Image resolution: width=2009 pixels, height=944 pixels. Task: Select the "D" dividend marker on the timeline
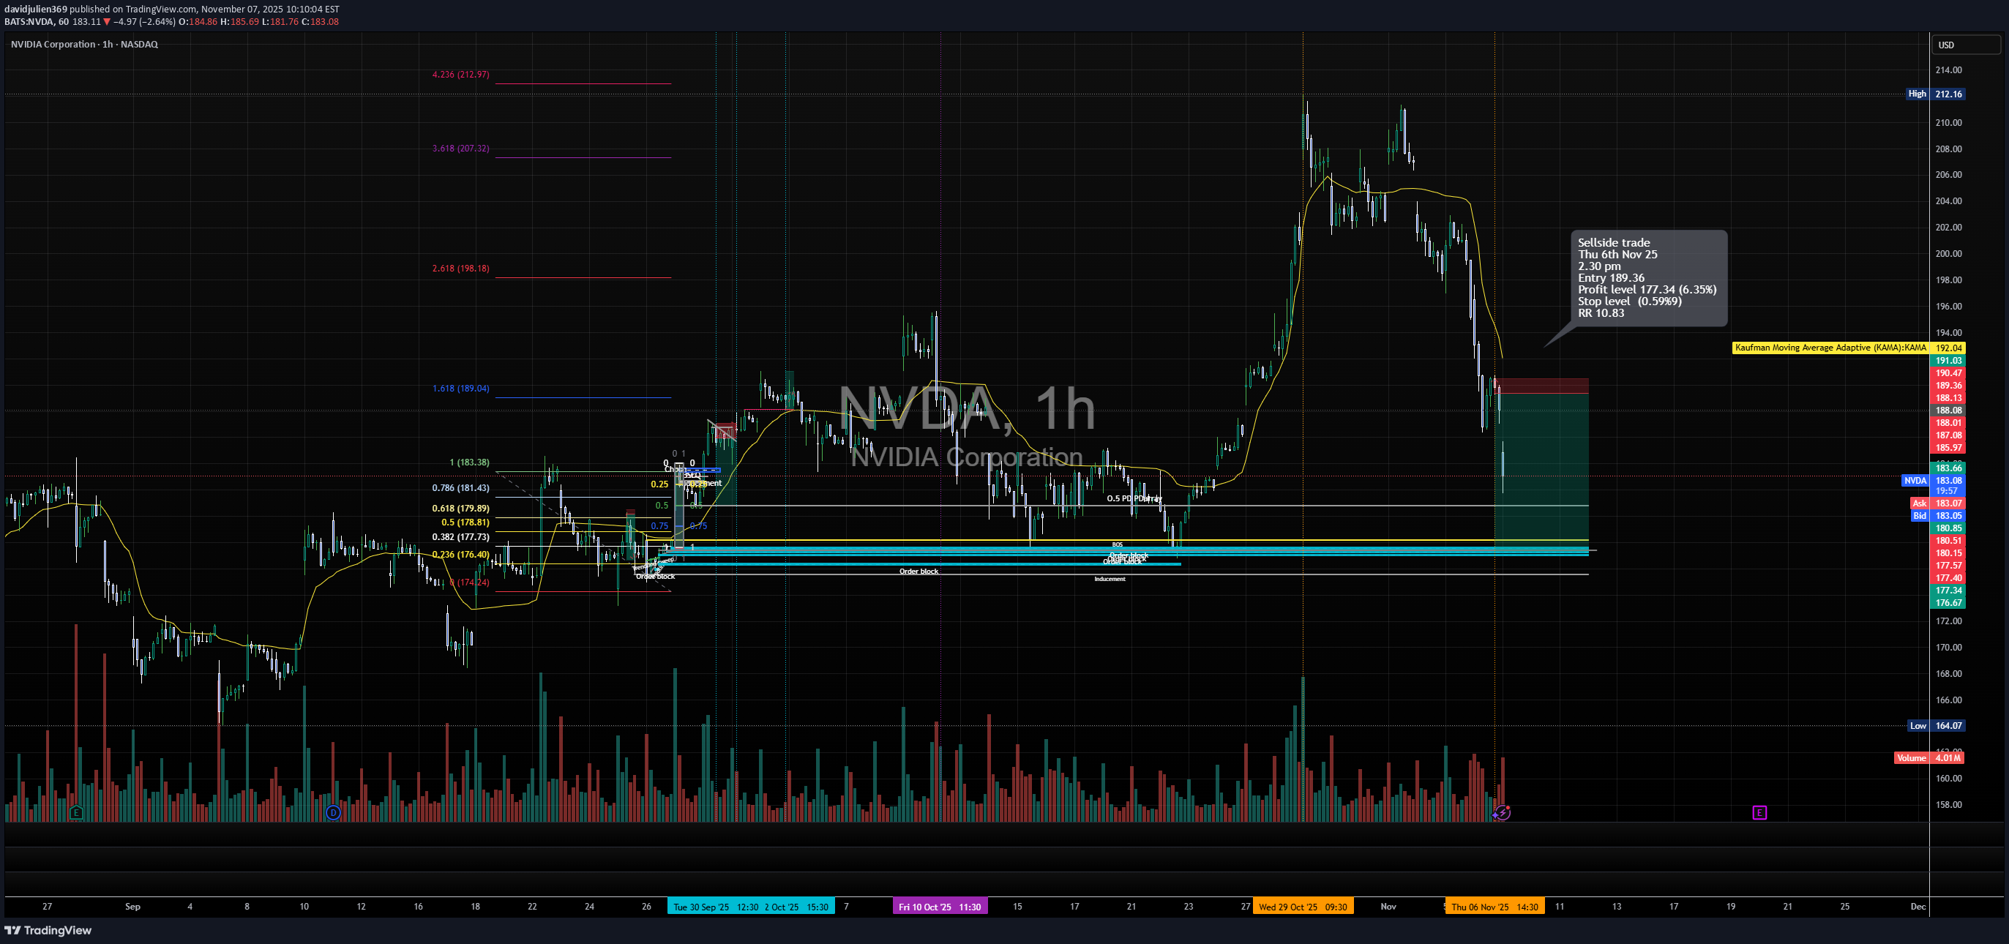[332, 813]
